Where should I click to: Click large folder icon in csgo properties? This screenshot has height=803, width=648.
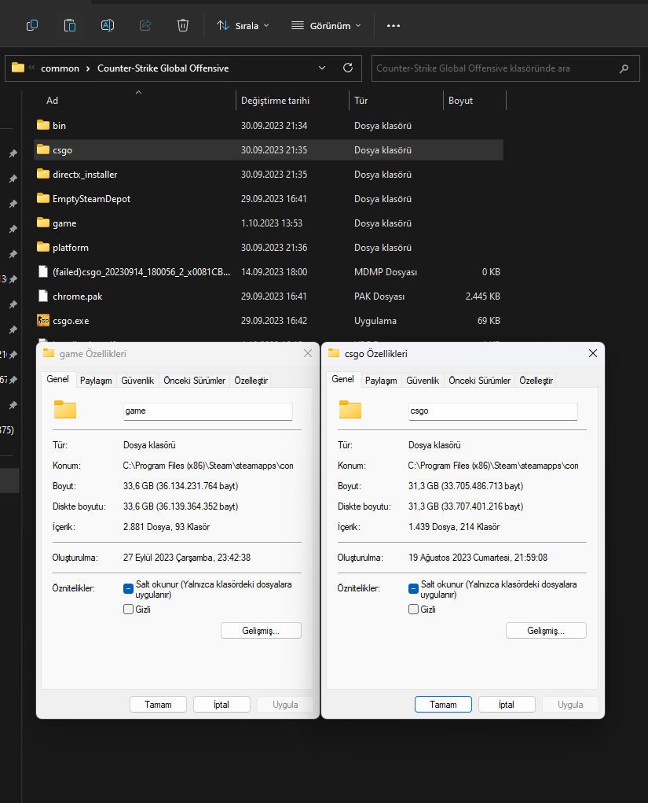pyautogui.click(x=350, y=409)
